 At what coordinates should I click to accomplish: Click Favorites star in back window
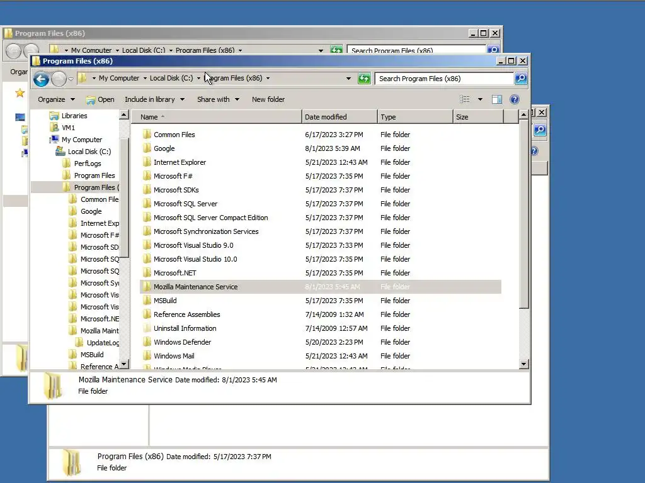tap(20, 93)
